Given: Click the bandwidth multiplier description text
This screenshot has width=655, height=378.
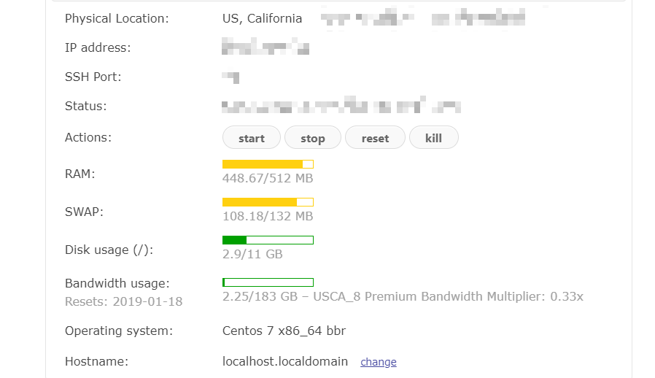Looking at the screenshot, I should 403,297.
